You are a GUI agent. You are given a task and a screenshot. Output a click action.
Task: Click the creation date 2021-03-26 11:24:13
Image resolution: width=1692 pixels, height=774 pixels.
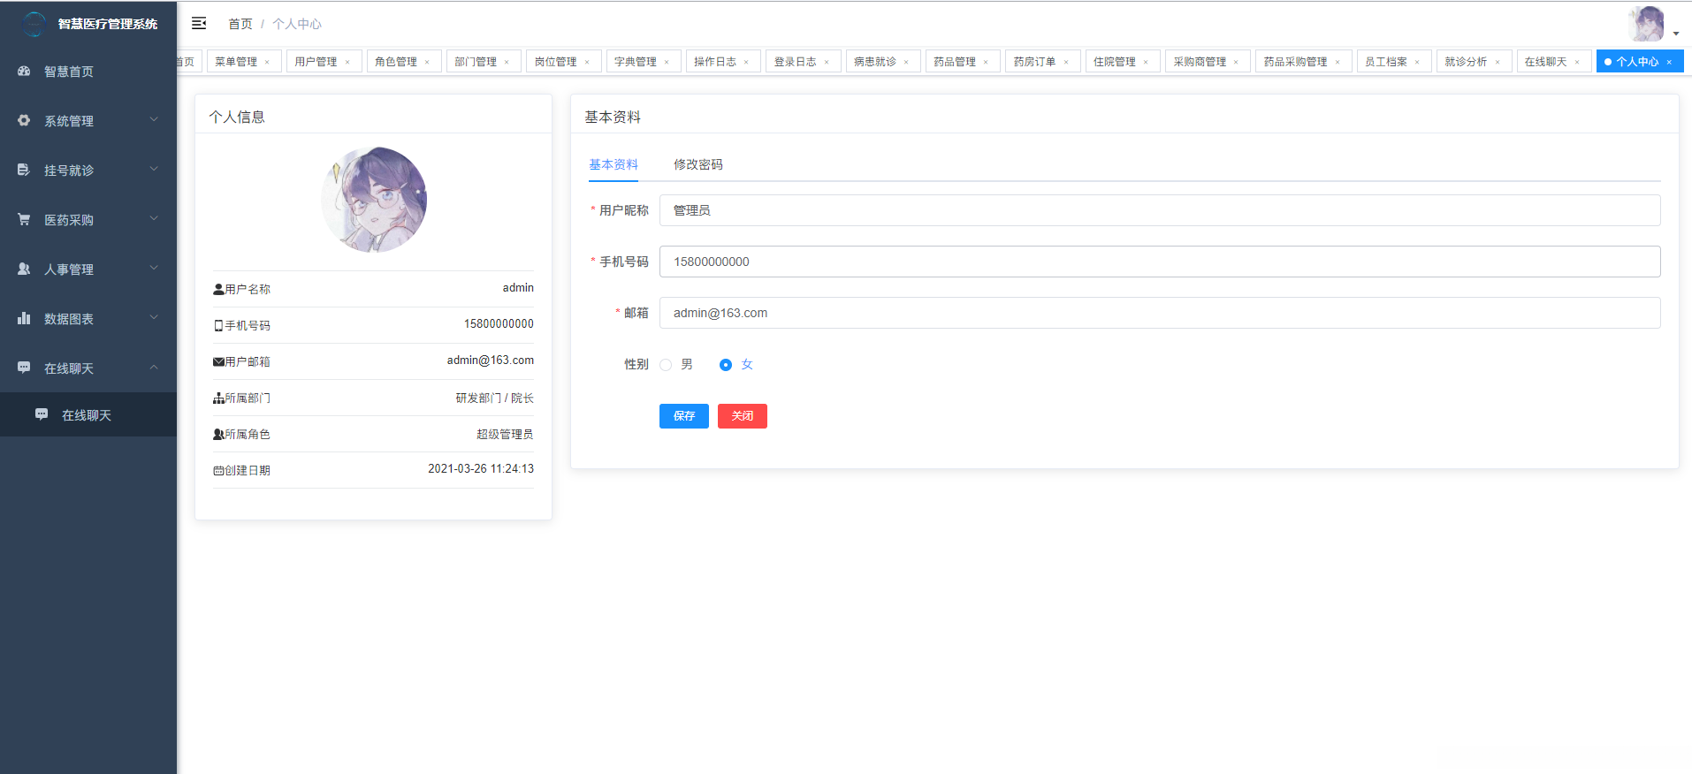(481, 469)
